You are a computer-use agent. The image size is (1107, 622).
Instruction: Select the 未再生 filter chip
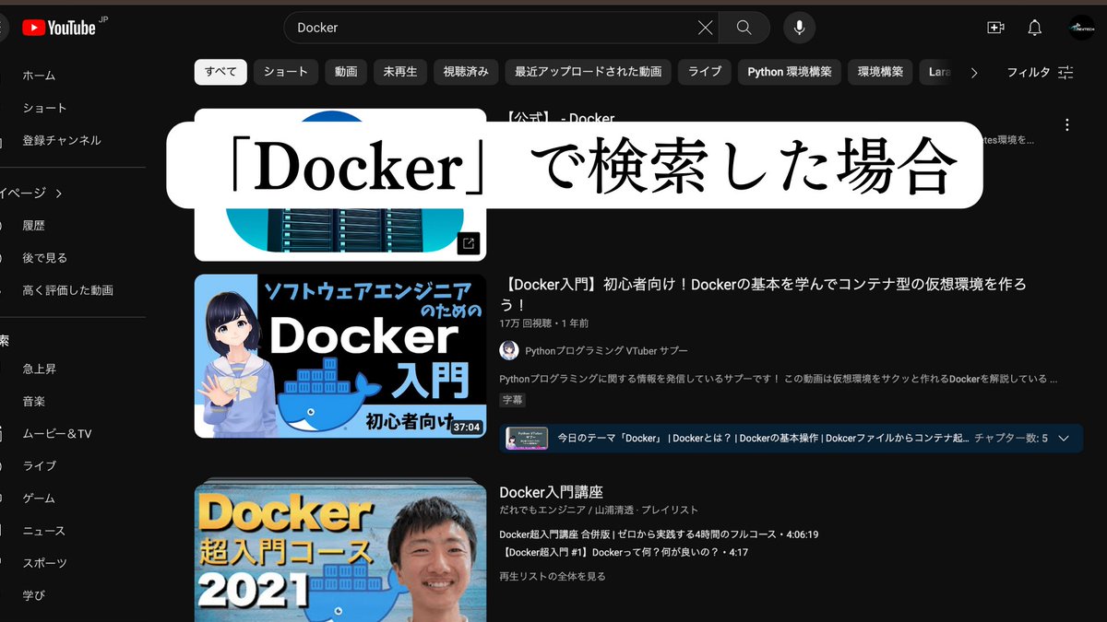click(x=400, y=72)
